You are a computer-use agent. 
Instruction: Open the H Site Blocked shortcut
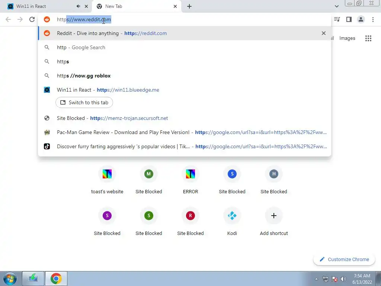(x=274, y=180)
